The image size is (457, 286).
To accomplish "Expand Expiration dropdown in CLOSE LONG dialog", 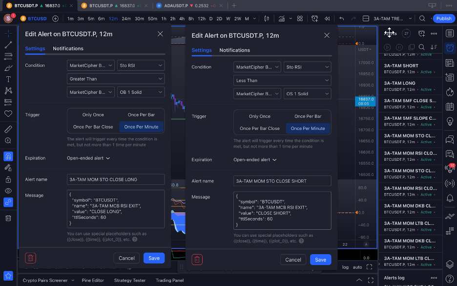I will tap(88, 158).
